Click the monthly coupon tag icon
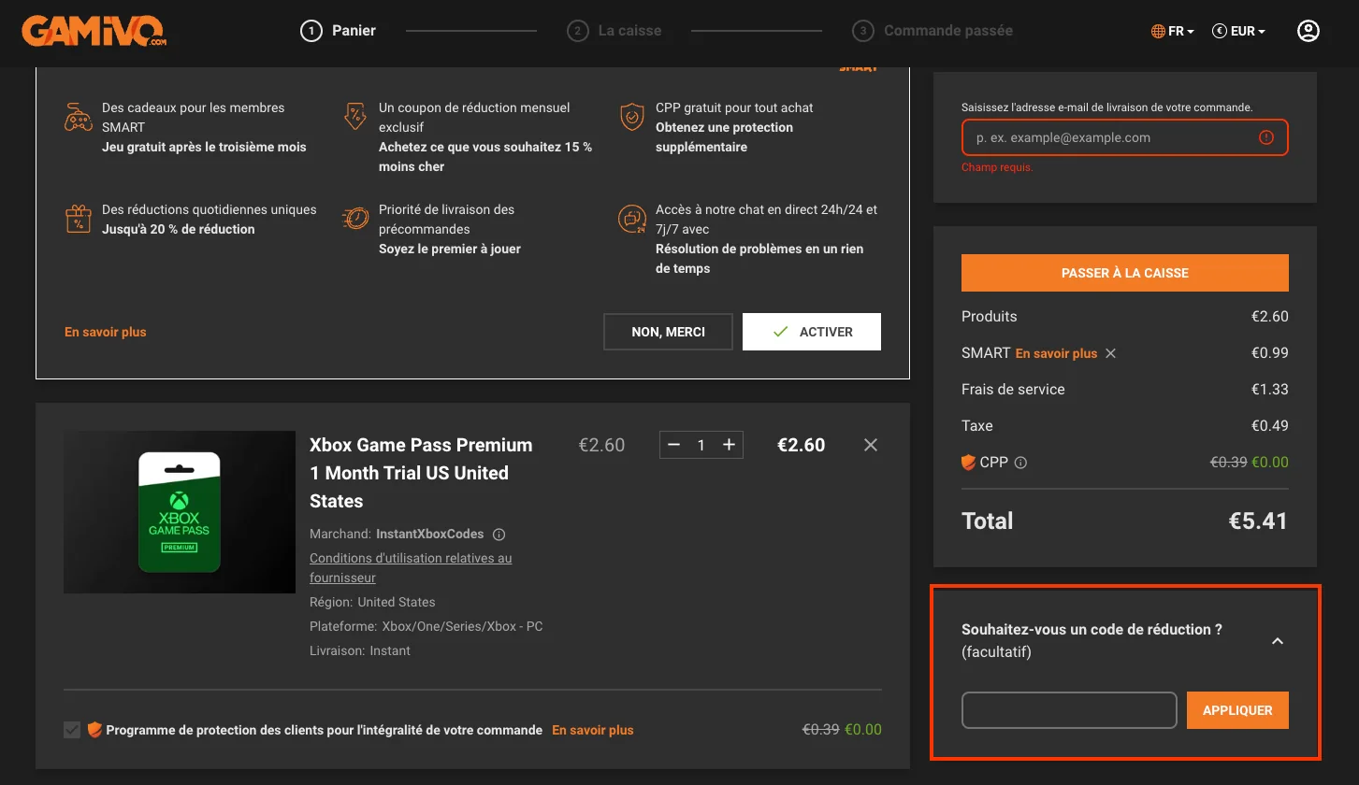 [354, 117]
